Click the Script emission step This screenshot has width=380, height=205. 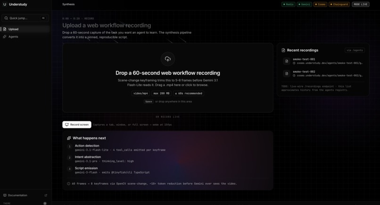108,170
